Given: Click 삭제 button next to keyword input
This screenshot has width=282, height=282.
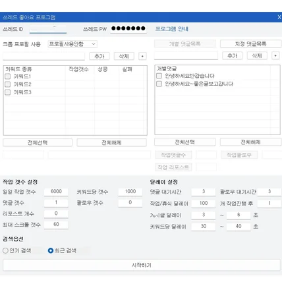Looking at the screenshot, I should click(124, 56).
